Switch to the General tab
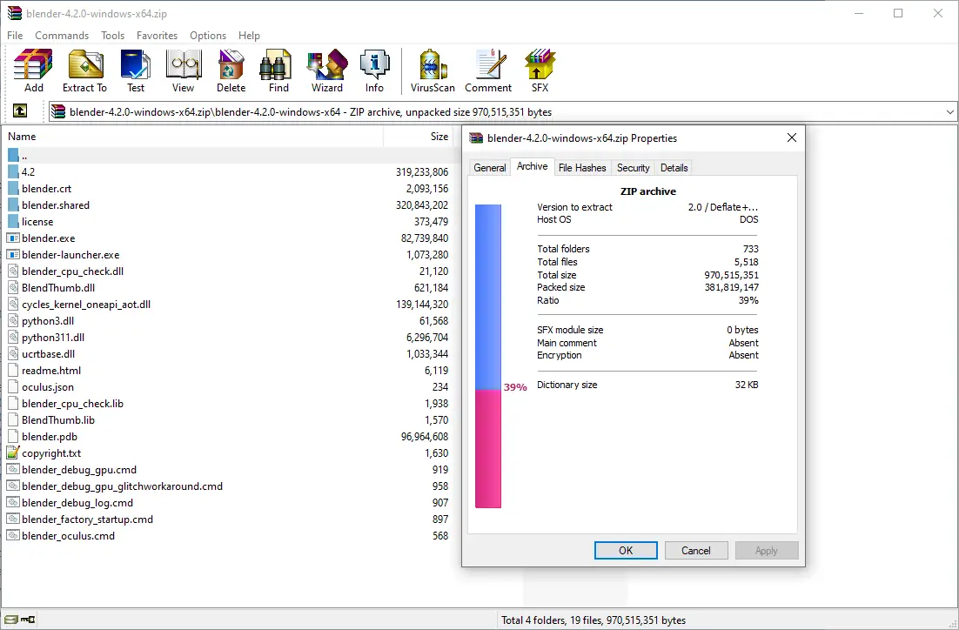This screenshot has height=630, width=959. pyautogui.click(x=490, y=168)
